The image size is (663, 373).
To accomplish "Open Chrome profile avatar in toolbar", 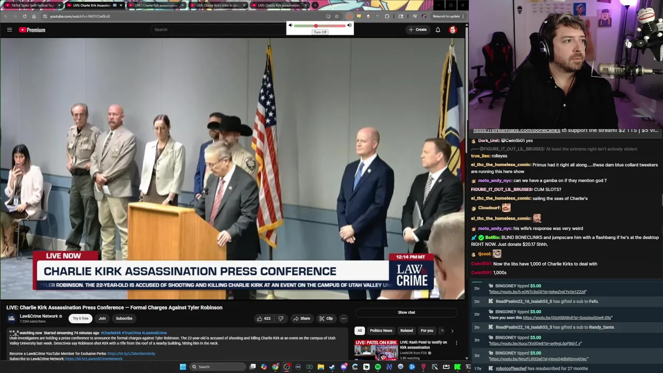I will tap(424, 16).
